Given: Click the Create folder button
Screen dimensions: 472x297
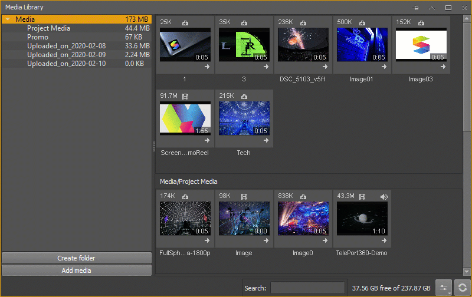Looking at the screenshot, I should [77, 258].
